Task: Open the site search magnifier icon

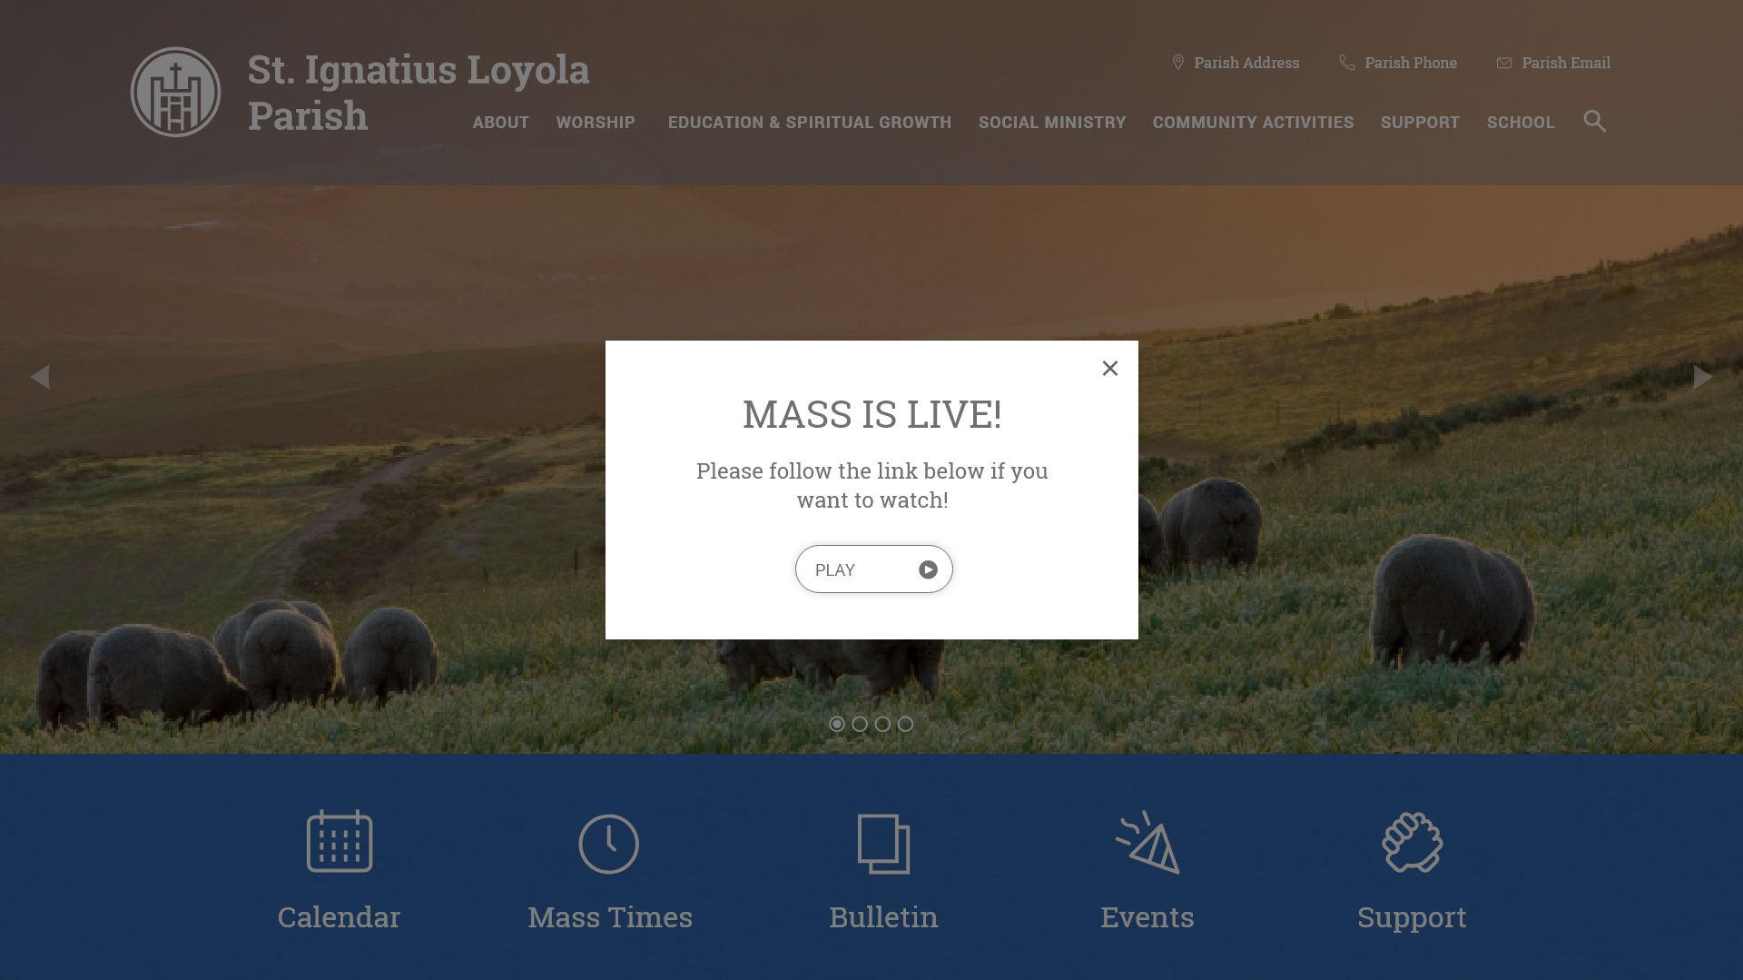Action: tap(1595, 121)
